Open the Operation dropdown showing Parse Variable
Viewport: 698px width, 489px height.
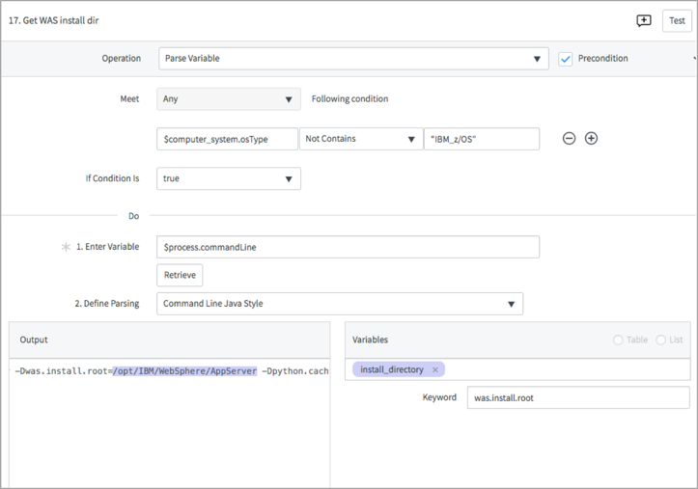coord(353,59)
